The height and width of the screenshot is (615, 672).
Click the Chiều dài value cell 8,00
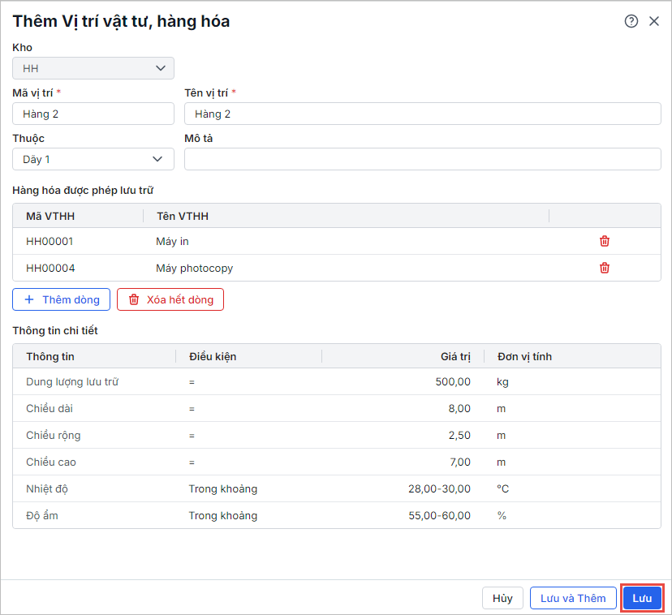point(459,408)
